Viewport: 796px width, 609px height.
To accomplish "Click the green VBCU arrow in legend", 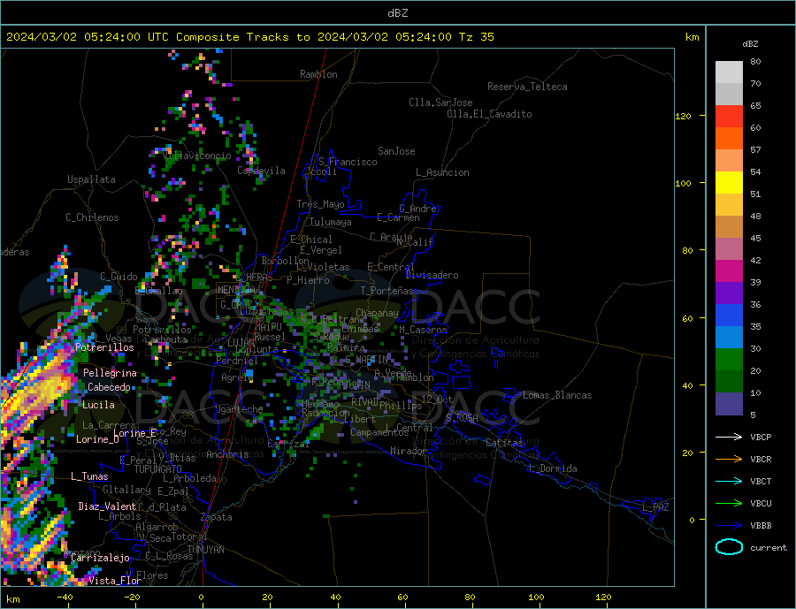I will 729,504.
